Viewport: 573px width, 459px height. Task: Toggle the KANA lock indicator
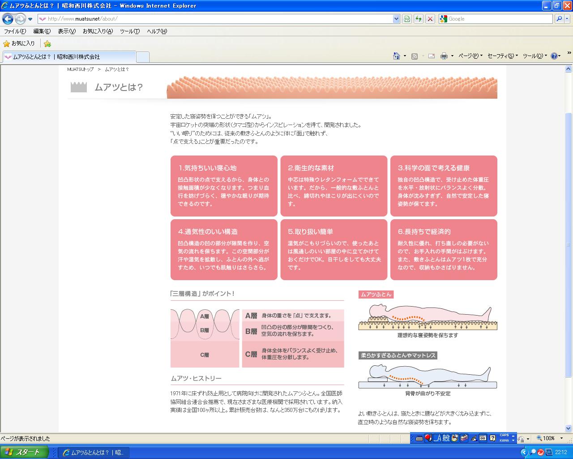[504, 441]
